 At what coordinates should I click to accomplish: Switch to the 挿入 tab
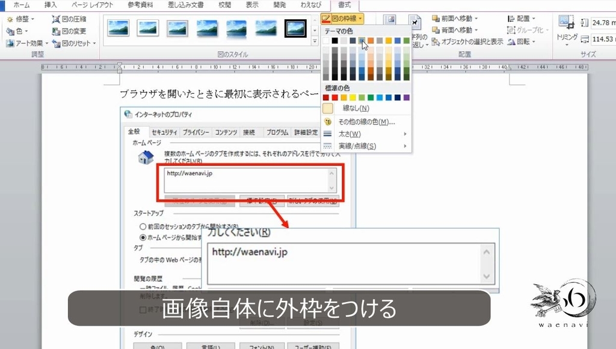pos(51,5)
